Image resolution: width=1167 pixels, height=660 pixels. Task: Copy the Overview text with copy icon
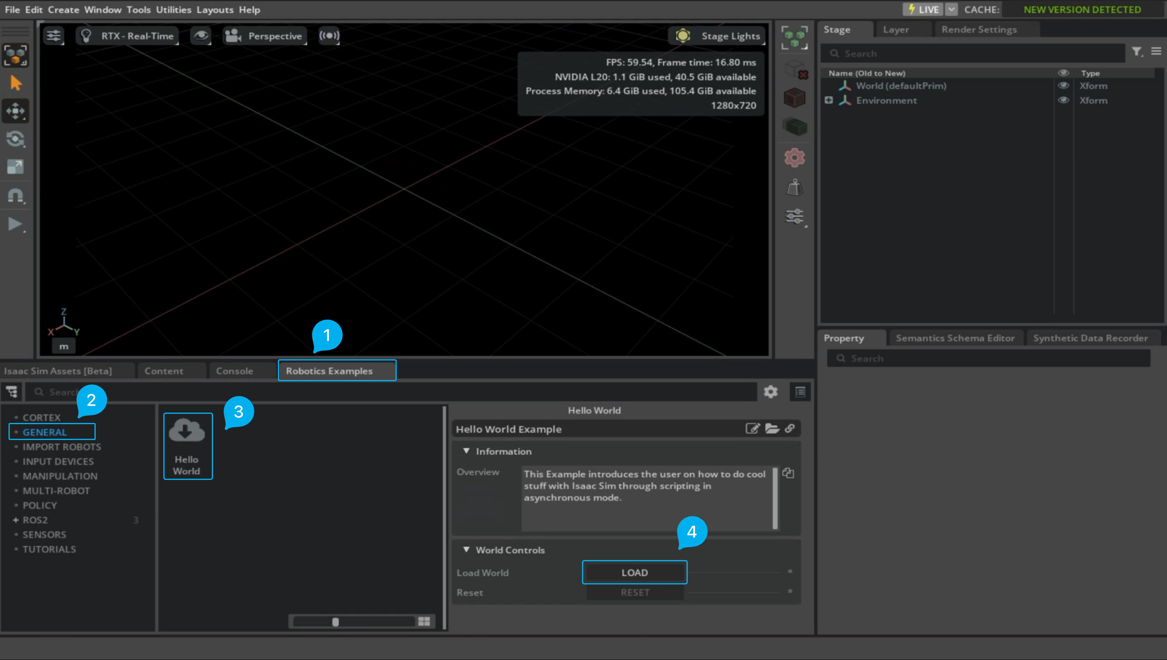[788, 473]
